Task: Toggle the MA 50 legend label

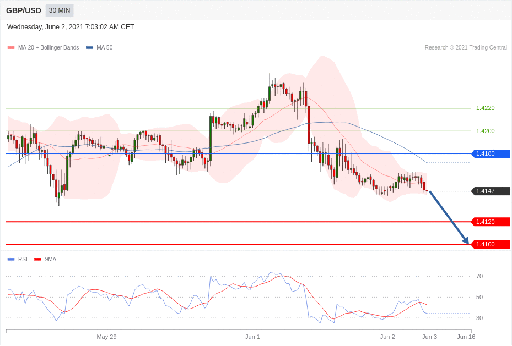Action: [x=104, y=48]
